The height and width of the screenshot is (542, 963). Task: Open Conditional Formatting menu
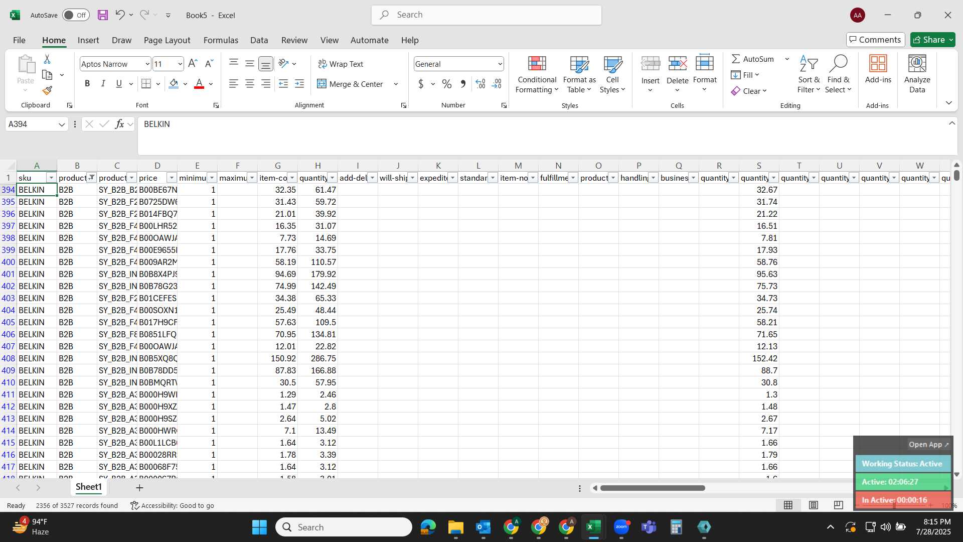[x=537, y=75]
